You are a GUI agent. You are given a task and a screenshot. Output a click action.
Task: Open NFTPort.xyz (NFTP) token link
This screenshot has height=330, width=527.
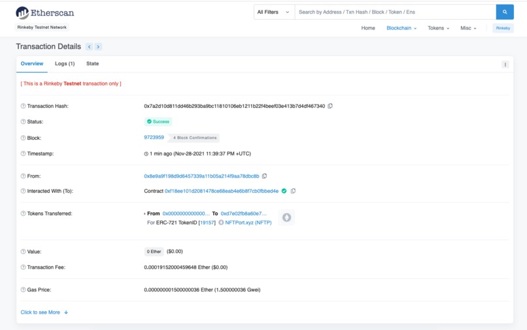tap(248, 222)
